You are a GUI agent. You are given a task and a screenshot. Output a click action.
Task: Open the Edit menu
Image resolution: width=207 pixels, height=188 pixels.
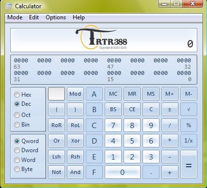(34, 17)
